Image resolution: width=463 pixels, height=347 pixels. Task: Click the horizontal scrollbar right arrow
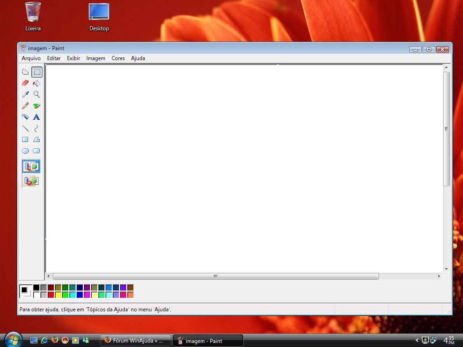click(439, 276)
